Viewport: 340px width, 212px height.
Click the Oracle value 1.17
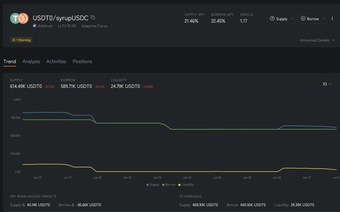[x=243, y=21]
